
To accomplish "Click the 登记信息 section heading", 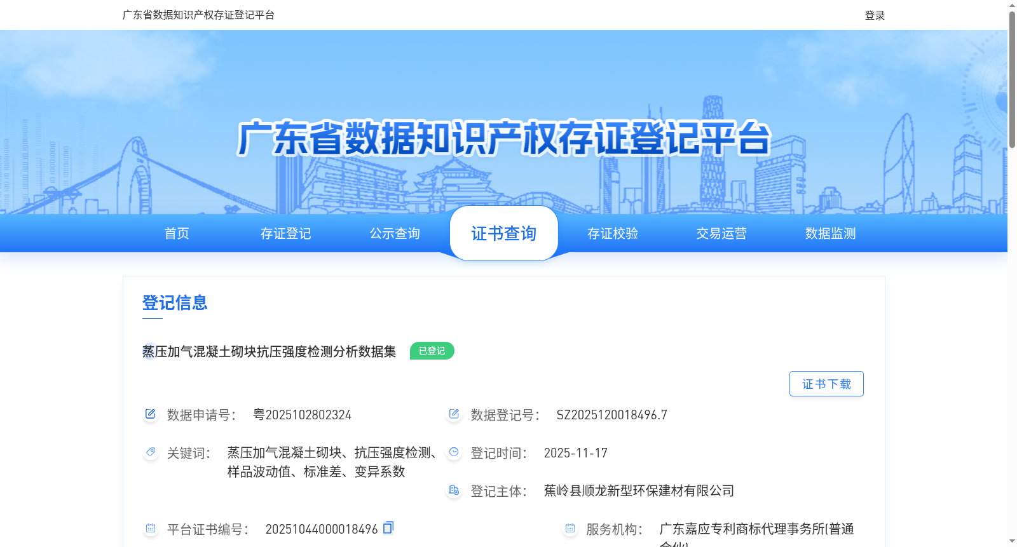I will point(175,302).
